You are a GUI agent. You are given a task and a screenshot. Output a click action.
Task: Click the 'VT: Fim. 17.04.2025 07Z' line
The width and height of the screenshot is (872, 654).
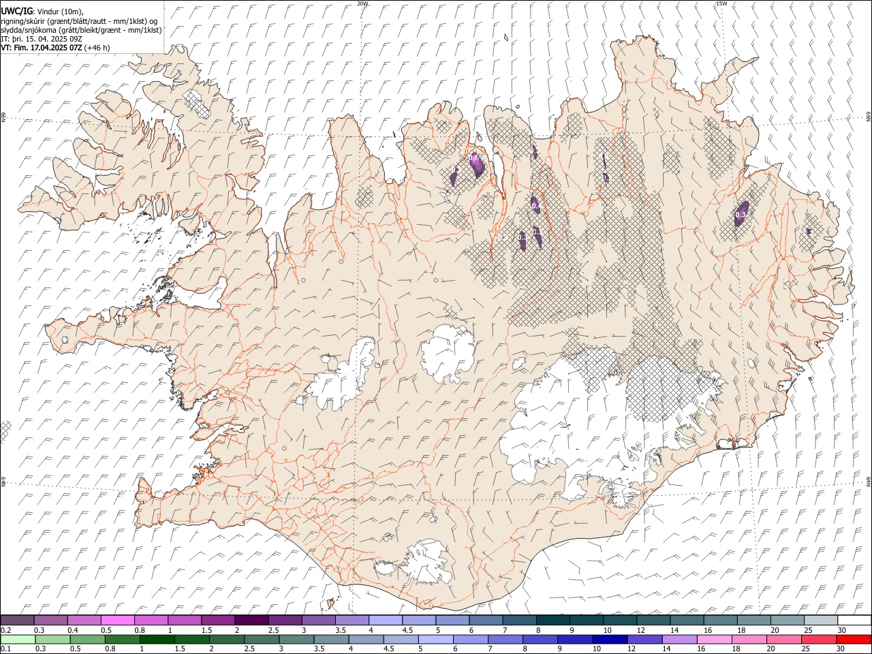tap(42, 48)
